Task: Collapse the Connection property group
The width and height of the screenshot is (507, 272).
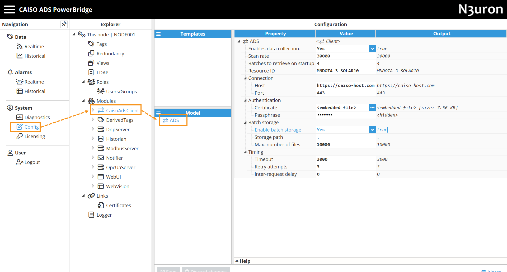Action: click(245, 78)
